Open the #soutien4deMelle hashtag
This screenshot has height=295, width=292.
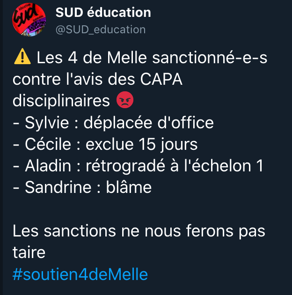coord(80,274)
